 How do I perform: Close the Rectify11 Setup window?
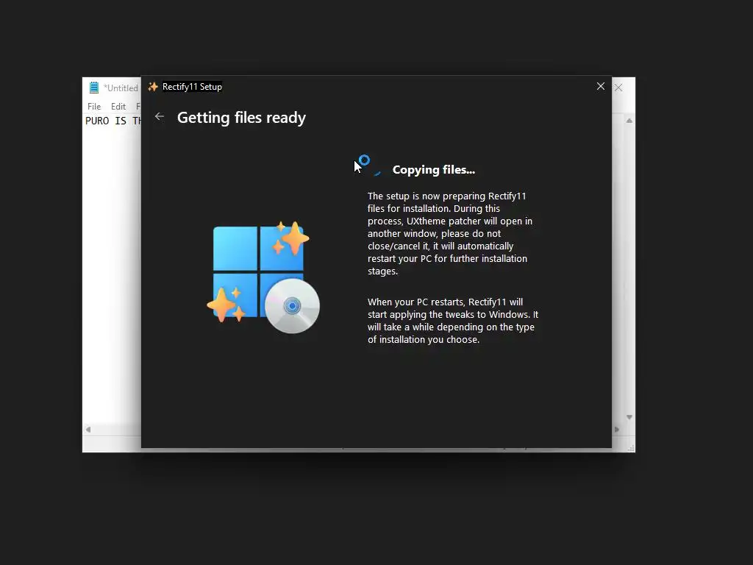pos(600,87)
